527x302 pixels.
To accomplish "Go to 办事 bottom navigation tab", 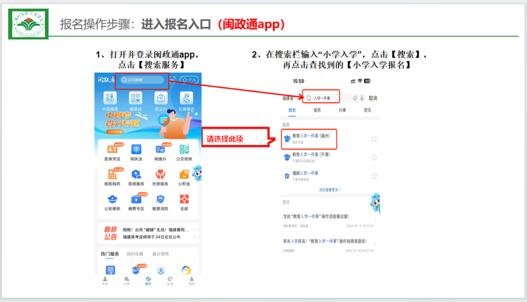I will coord(126,281).
